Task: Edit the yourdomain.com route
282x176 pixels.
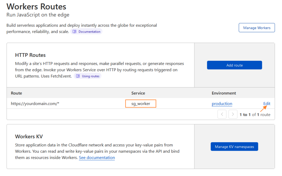Action: click(x=267, y=104)
